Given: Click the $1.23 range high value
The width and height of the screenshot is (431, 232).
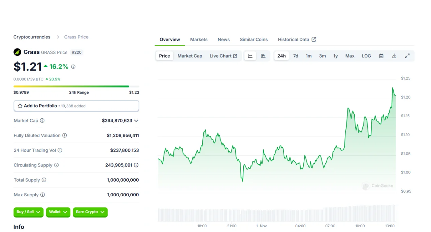Looking at the screenshot, I should click(134, 92).
